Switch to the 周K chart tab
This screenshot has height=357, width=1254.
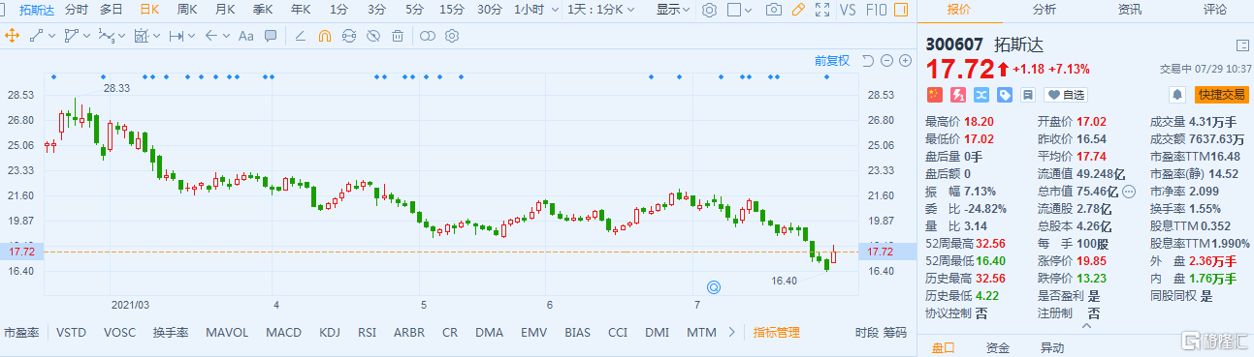187,10
